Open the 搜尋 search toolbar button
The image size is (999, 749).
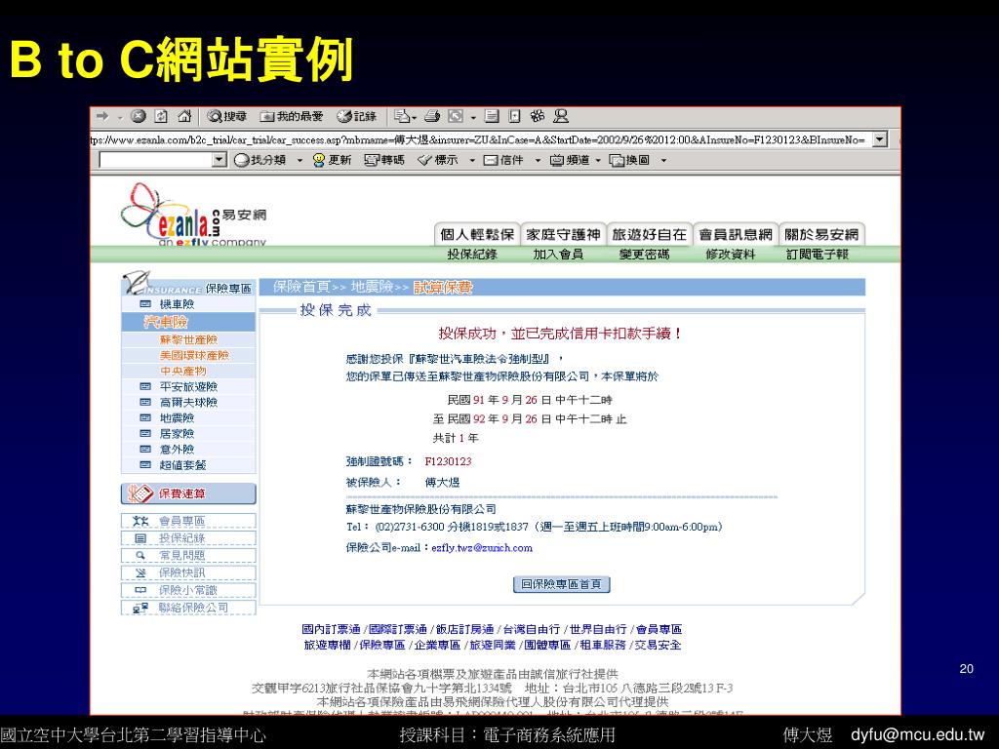(226, 117)
